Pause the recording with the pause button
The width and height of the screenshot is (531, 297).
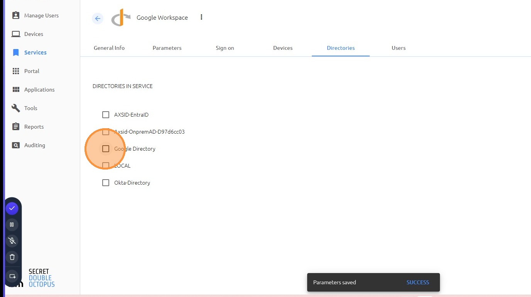click(12, 224)
